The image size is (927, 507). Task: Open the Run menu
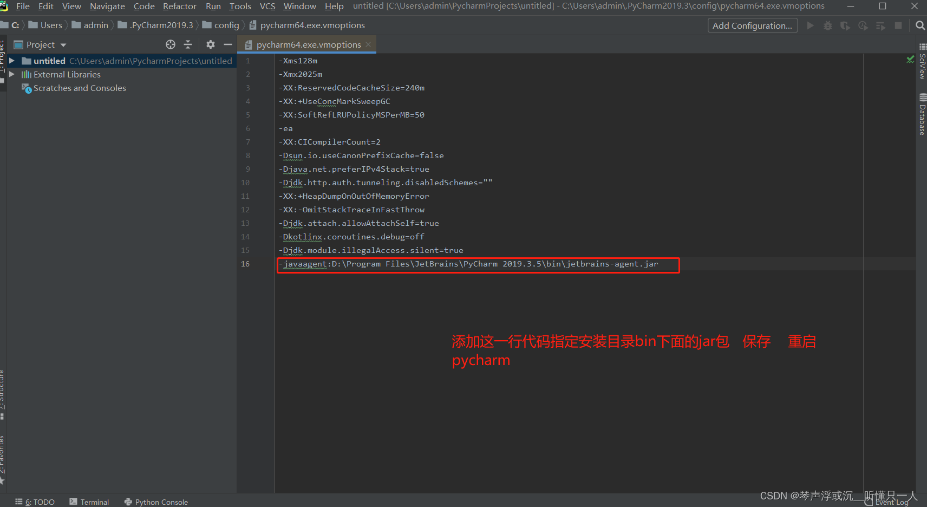click(x=213, y=6)
